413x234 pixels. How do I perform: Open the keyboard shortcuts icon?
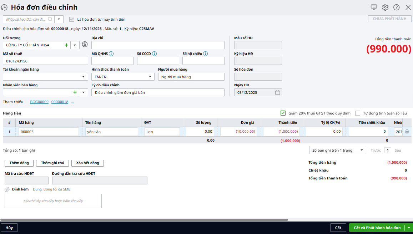pyautogui.click(x=374, y=7)
